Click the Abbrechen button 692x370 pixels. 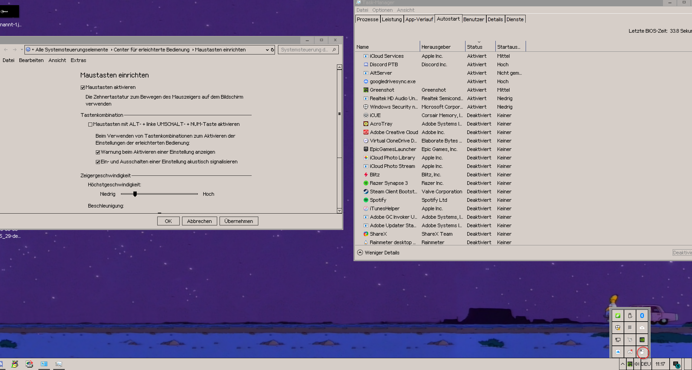[199, 221]
